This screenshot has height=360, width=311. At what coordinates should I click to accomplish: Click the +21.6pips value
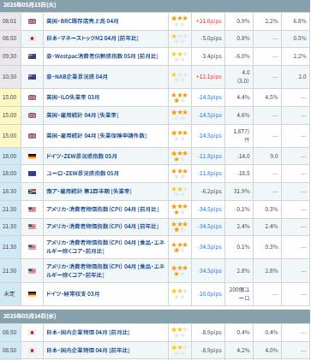point(209,21)
